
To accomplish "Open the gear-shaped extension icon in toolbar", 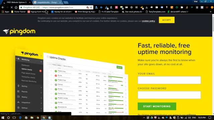I will (x=131, y=7).
